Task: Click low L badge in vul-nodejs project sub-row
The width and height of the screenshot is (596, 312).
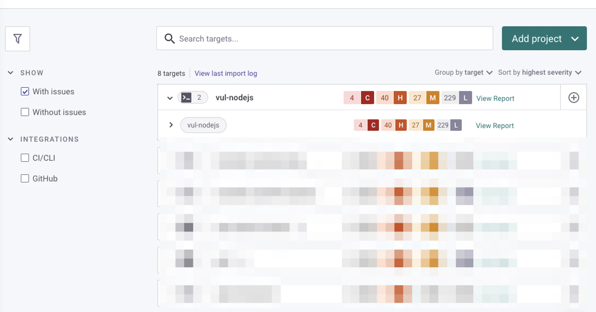Action: click(456, 125)
